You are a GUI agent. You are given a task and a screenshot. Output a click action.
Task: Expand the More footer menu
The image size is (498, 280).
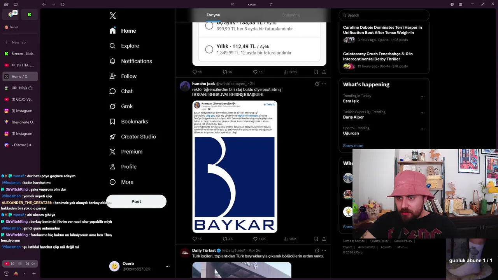[x=402, y=247]
